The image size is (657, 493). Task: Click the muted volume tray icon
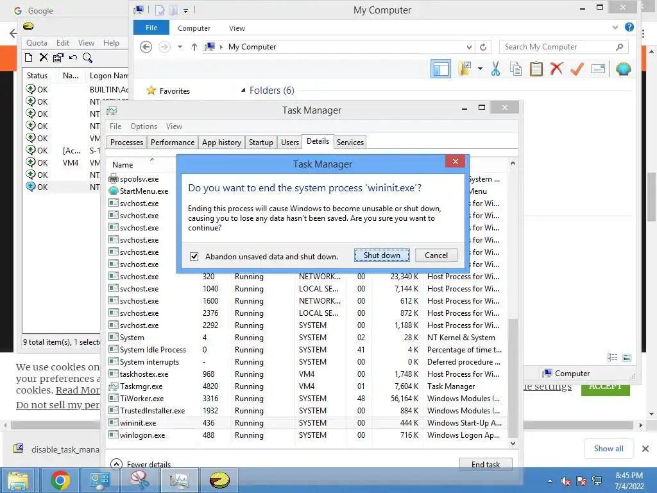coord(566,480)
